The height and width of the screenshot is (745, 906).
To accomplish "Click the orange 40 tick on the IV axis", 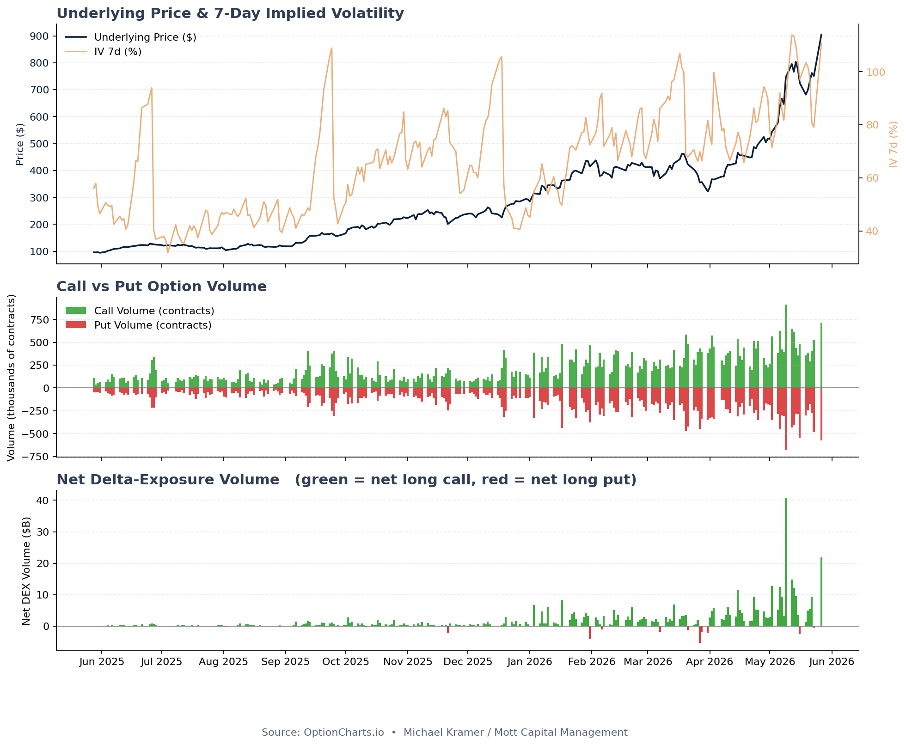I will pyautogui.click(x=872, y=232).
